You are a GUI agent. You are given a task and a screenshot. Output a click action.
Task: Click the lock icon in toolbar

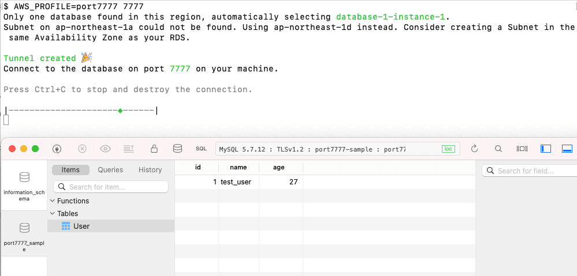154,149
